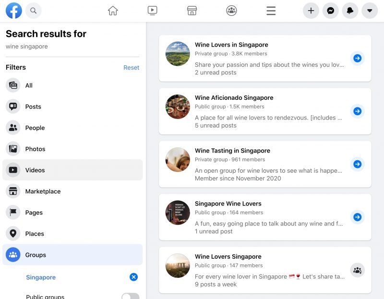Viewport: 384px width, 299px height.
Task: Click the '1 unread post' text
Action: pyautogui.click(x=214, y=231)
